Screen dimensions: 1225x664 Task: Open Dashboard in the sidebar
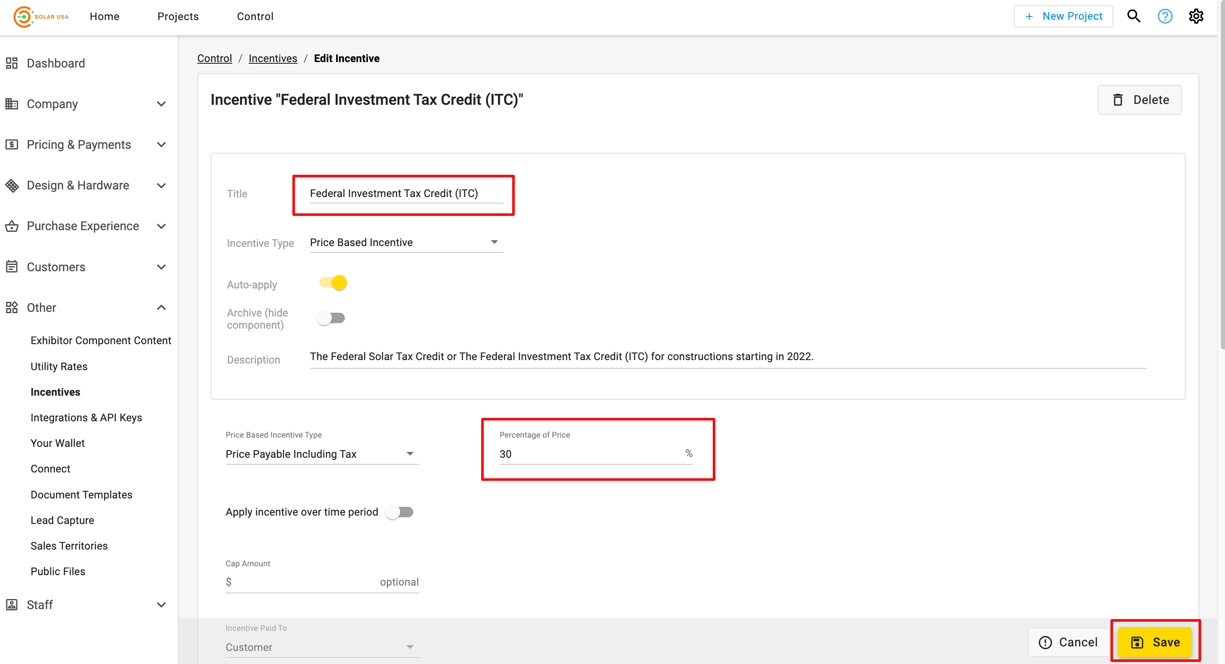coord(56,63)
